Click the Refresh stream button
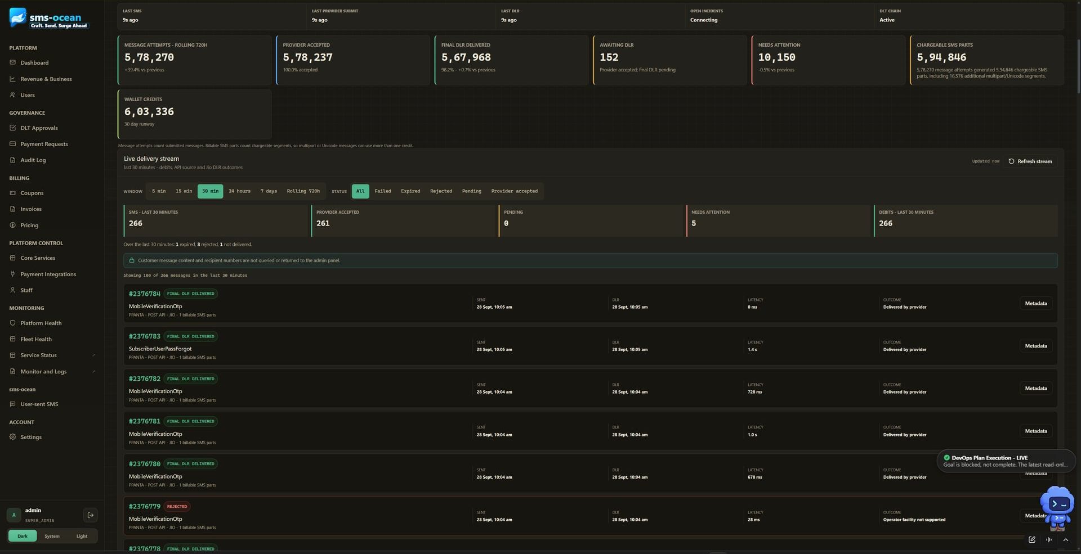This screenshot has width=1081, height=554. (x=1030, y=161)
